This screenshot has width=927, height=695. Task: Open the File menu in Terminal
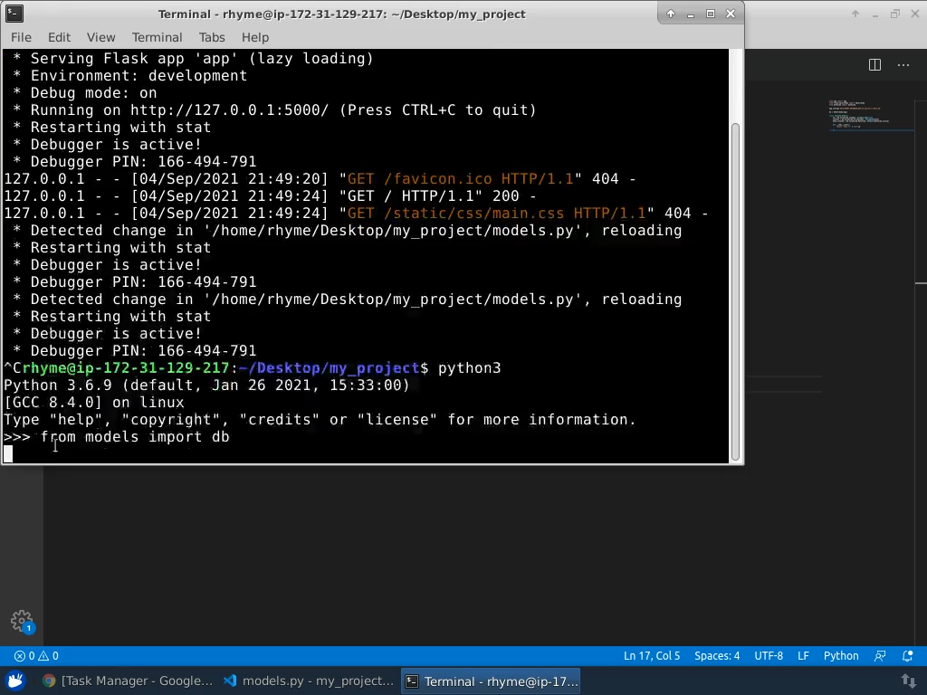22,37
